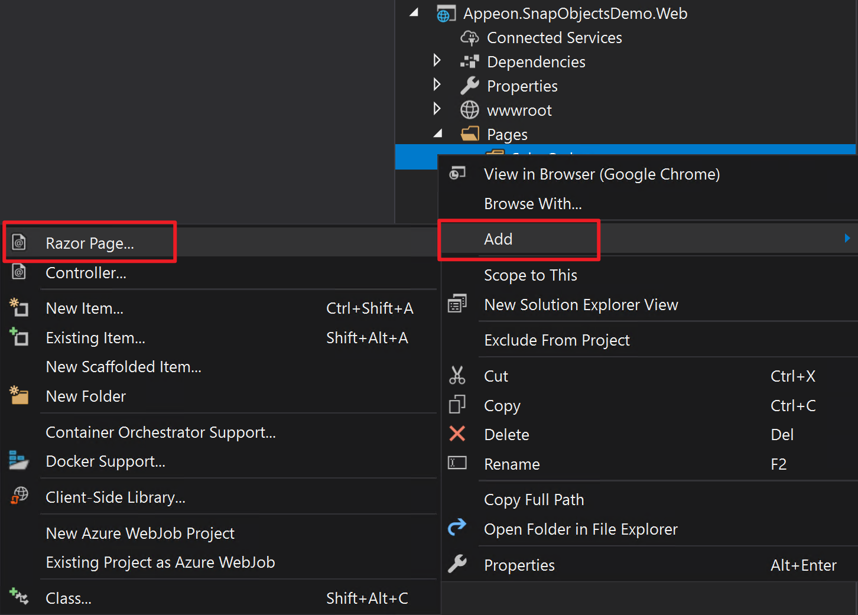858x615 pixels.
Task: Select Connected Services in Solution Explorer
Action: coord(554,38)
